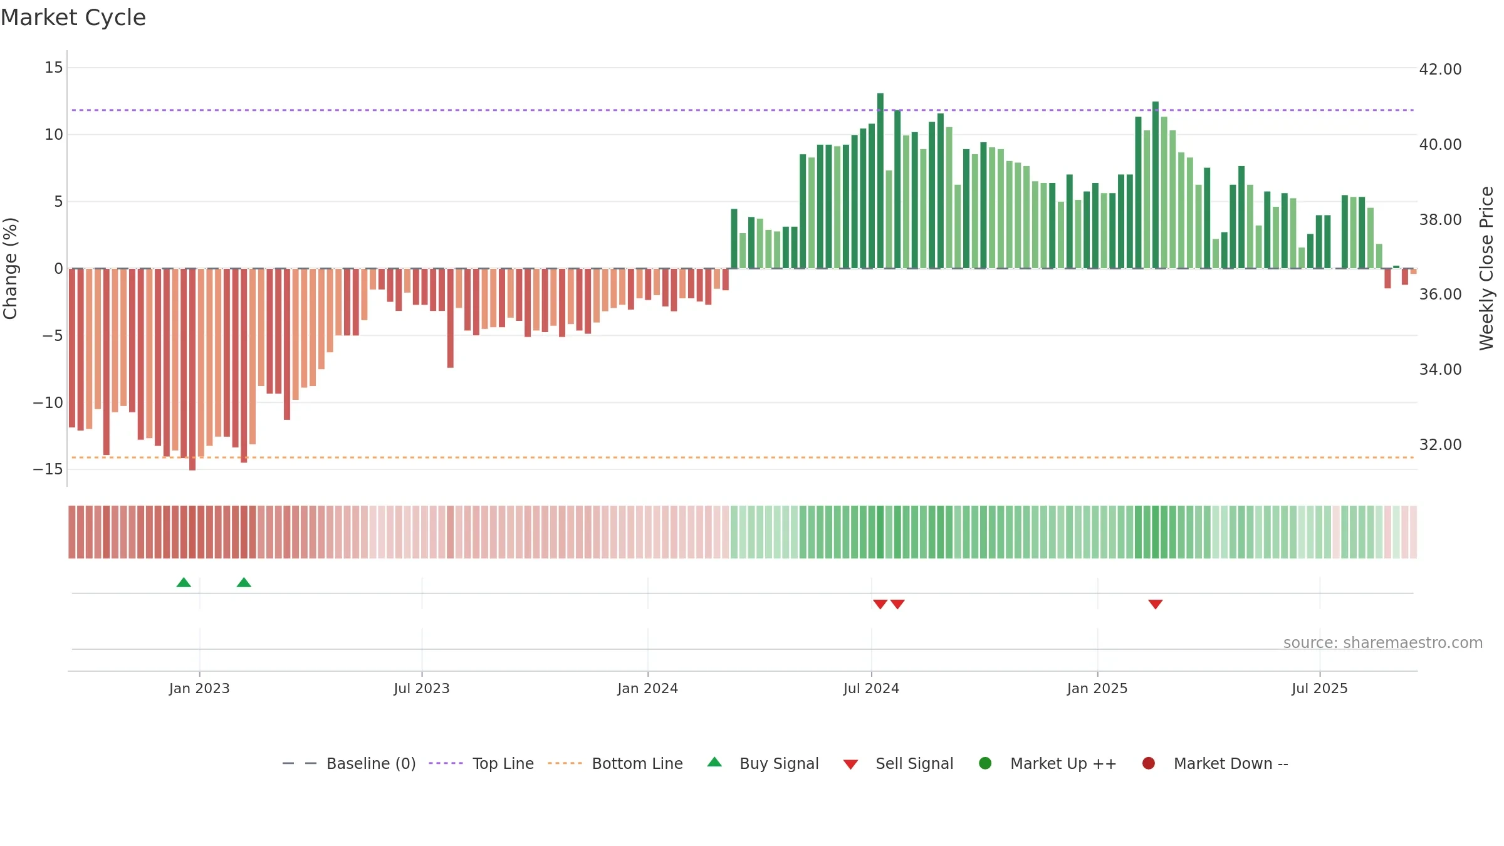Click the green Buy Signal triangle in legend

click(x=714, y=762)
